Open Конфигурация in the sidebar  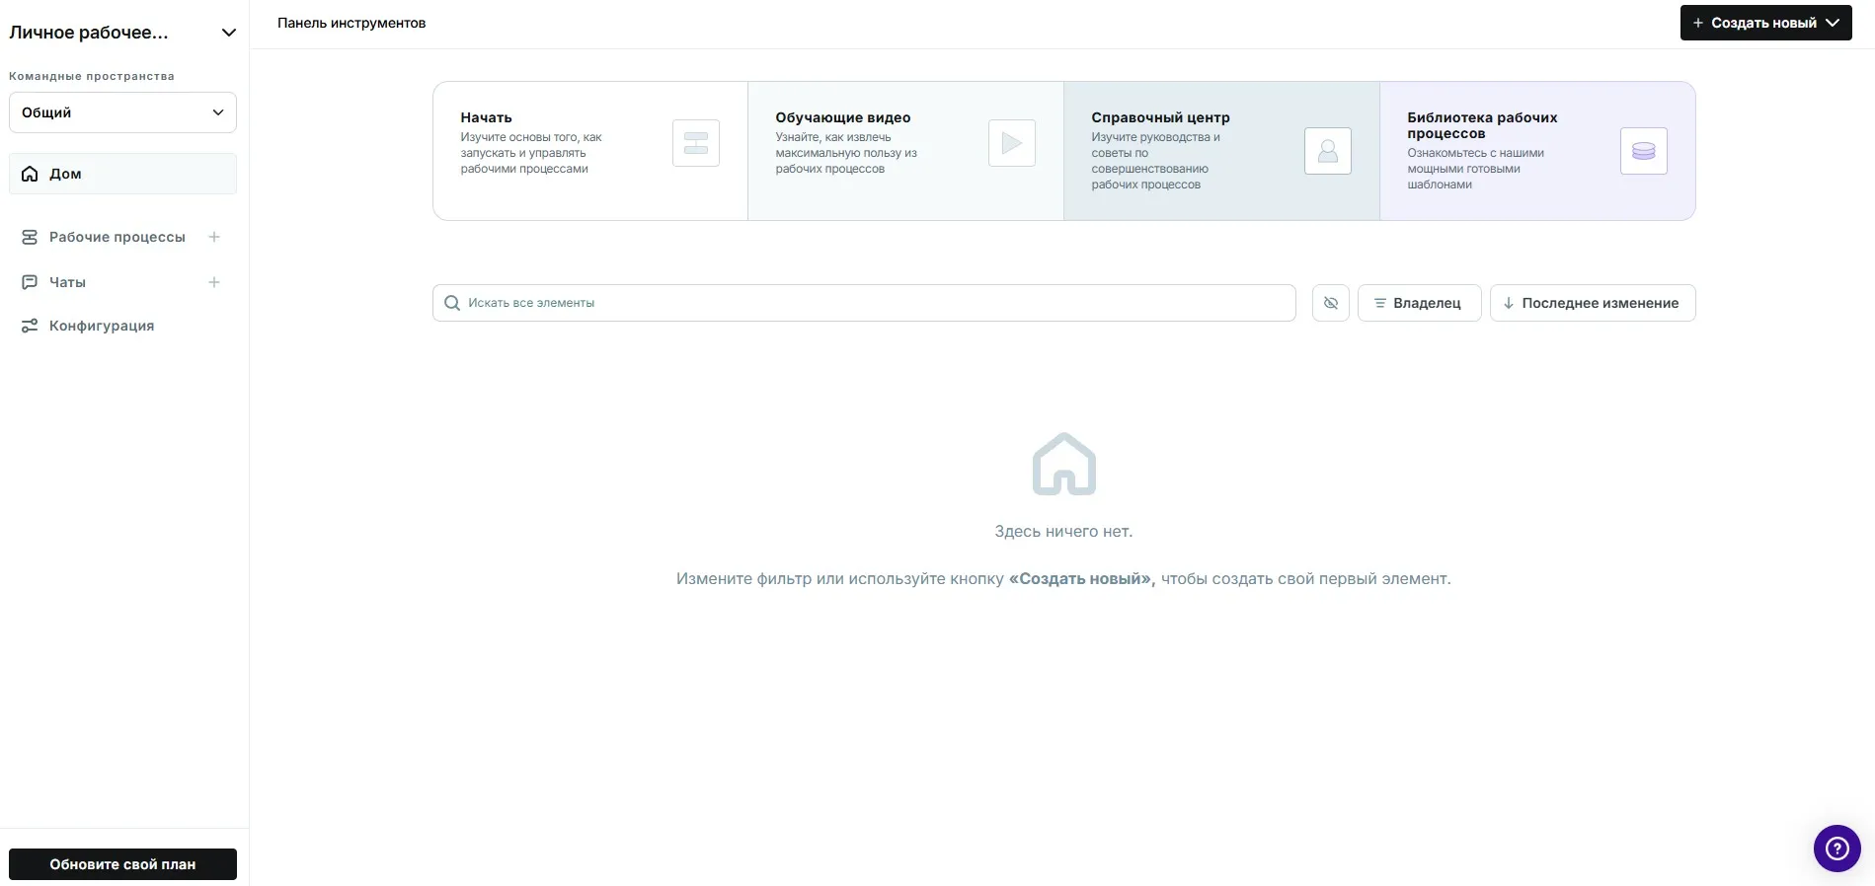click(102, 326)
